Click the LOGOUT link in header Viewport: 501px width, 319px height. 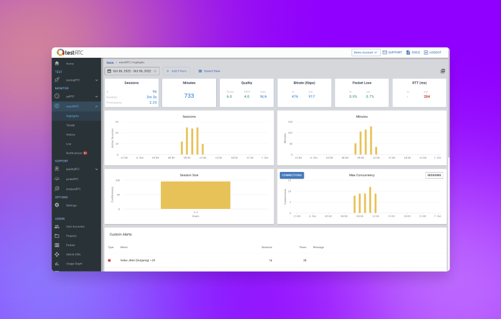click(432, 52)
